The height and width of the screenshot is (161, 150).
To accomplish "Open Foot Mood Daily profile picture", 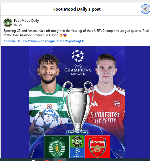I will pyautogui.click(x=8, y=23).
